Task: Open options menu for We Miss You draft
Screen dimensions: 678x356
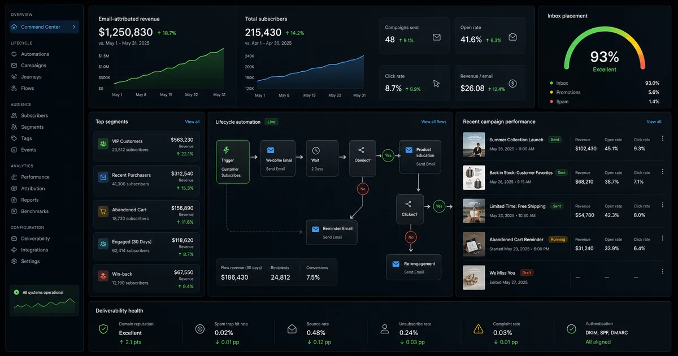Action: (x=663, y=272)
